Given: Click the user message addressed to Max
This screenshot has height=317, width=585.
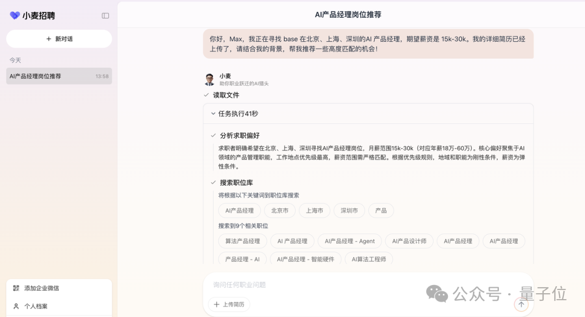Looking at the screenshot, I should coord(368,44).
